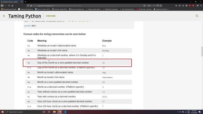Click 'Month as locale's abbreviated name' cell
The width and height of the screenshot is (203, 114).
click(56, 73)
